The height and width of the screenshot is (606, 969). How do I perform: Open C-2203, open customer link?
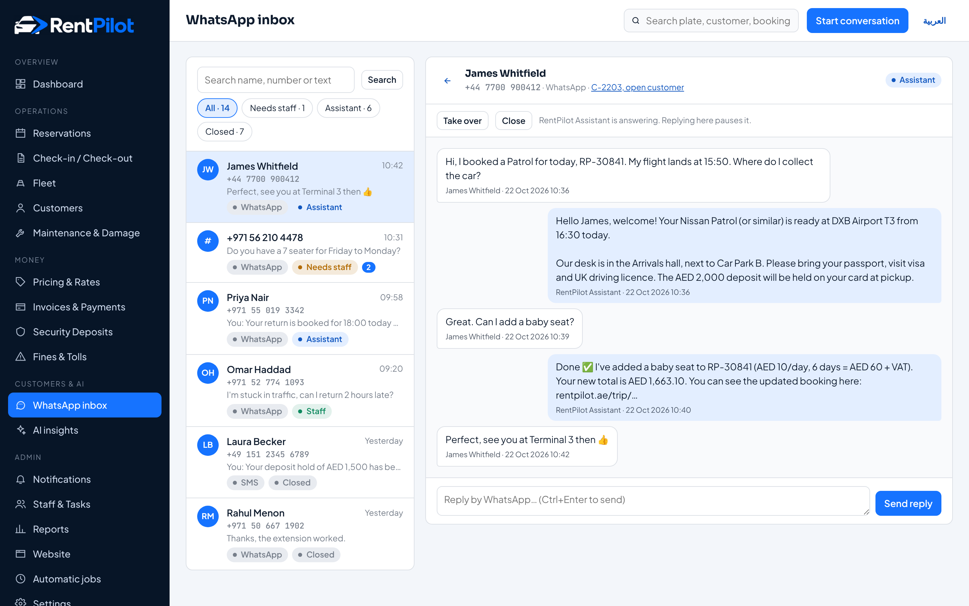(637, 88)
